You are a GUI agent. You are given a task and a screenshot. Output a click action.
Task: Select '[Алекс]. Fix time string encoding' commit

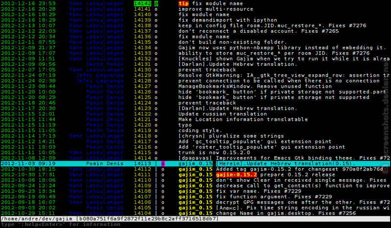(303, 208)
